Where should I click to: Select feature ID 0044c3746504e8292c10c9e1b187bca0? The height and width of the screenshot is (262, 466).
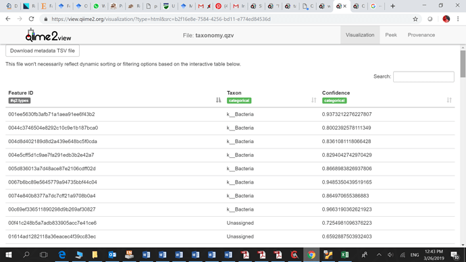point(53,128)
